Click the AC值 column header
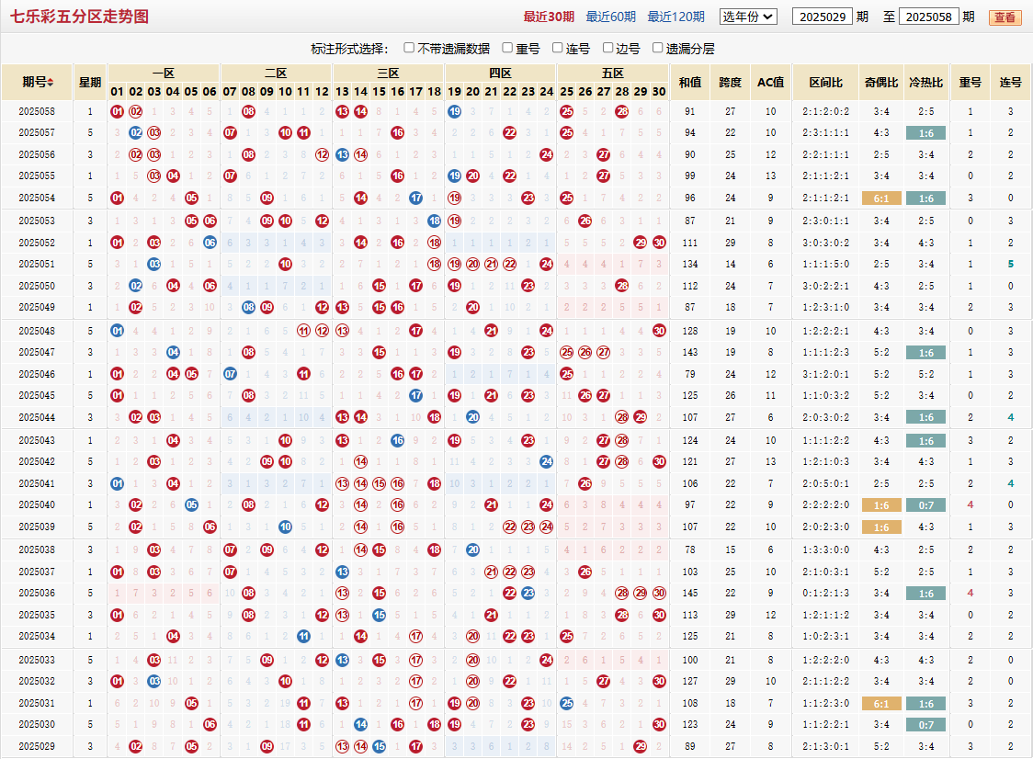 [x=771, y=83]
